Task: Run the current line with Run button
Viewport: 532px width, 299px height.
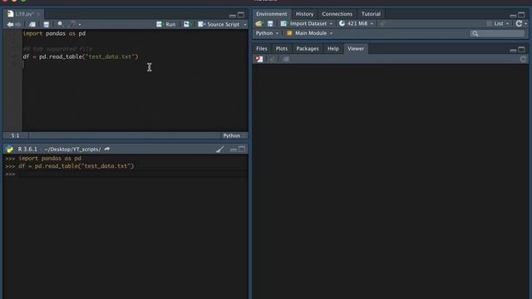Action: pyautogui.click(x=166, y=24)
